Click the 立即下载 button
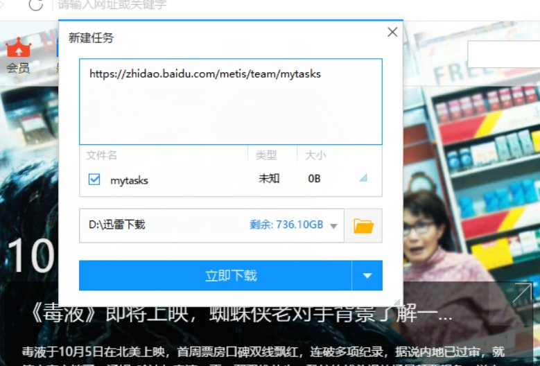Screen dimensions: 540x366 click(x=216, y=275)
